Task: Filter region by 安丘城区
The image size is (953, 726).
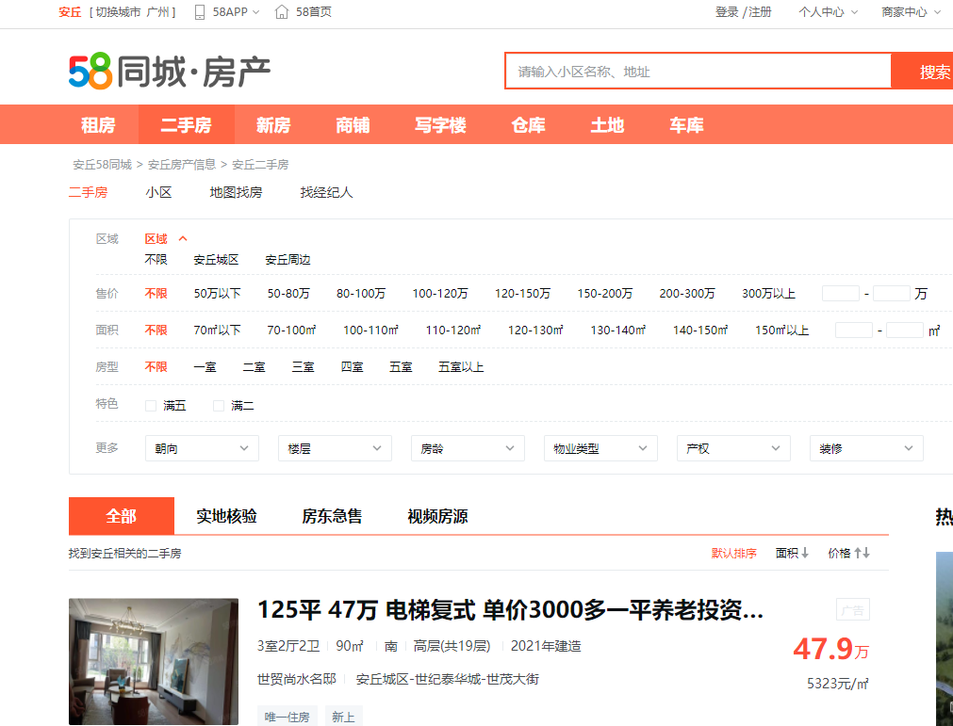Action: click(x=216, y=260)
